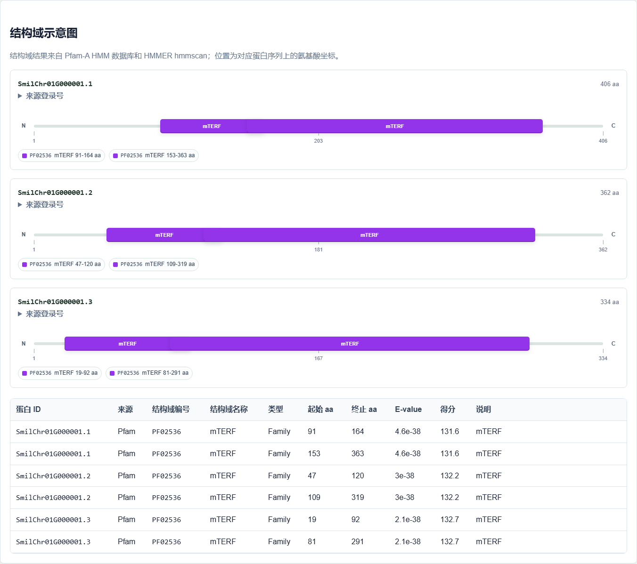
Task: Click long mTERF domain bar of SmilChr01G000001.3
Action: [x=350, y=344]
